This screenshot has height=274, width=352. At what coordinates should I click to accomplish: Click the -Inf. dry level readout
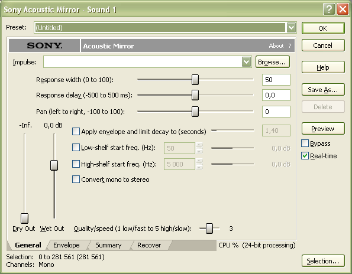pos(25,125)
